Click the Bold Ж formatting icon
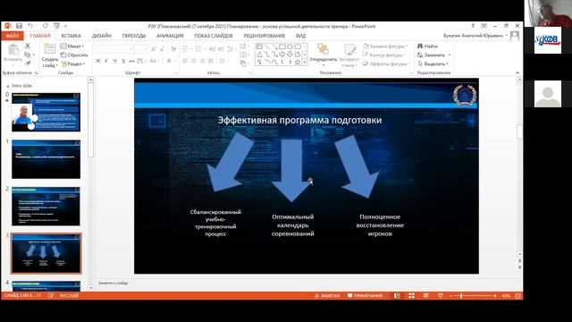This screenshot has width=572, height=322. point(98,61)
